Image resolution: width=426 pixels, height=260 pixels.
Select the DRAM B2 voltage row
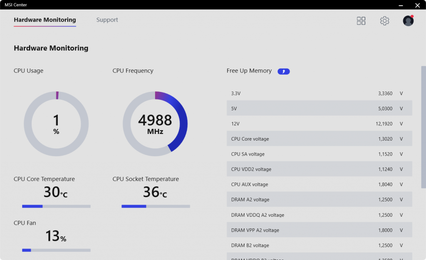tap(319, 245)
